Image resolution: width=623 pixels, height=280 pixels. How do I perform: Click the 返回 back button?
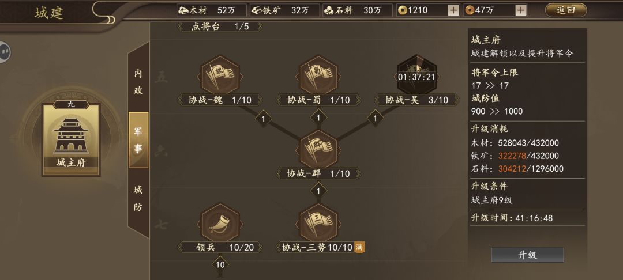566,10
